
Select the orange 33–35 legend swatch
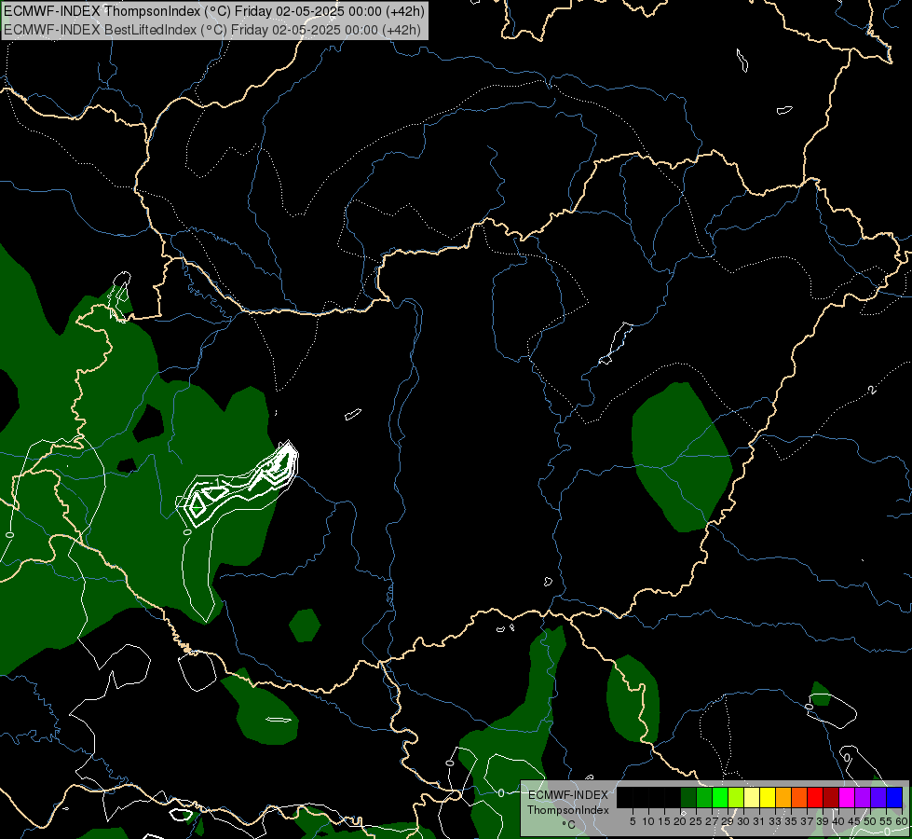tap(783, 797)
